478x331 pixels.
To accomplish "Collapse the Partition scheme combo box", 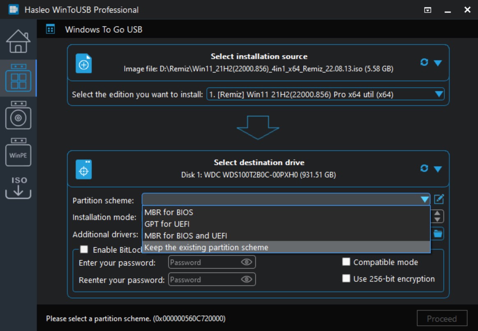I will (x=425, y=199).
